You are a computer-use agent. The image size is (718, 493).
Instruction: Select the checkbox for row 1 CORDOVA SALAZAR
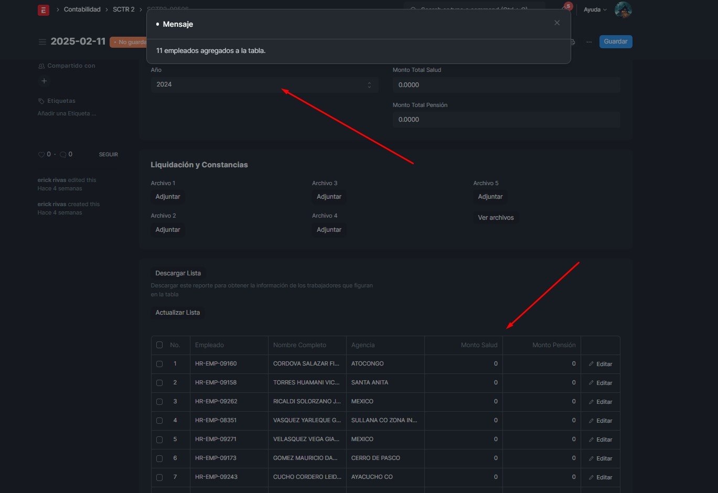tap(159, 364)
